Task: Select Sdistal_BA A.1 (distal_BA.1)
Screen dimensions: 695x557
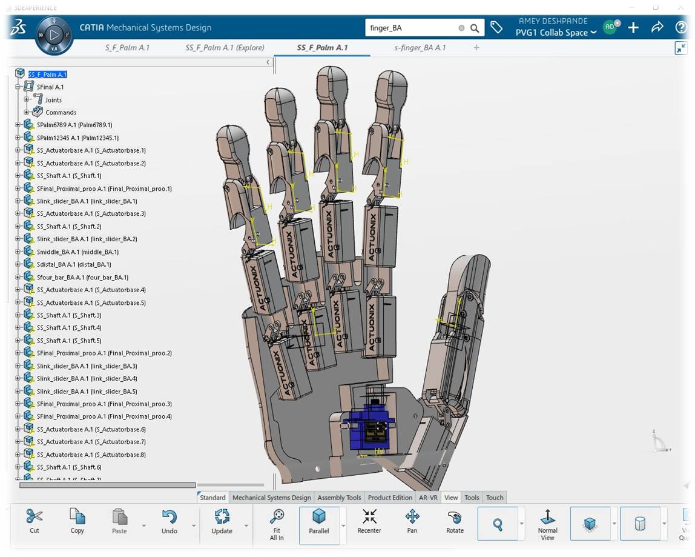Action: tap(74, 264)
